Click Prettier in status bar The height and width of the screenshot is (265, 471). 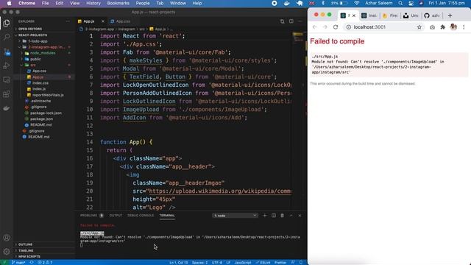280,263
